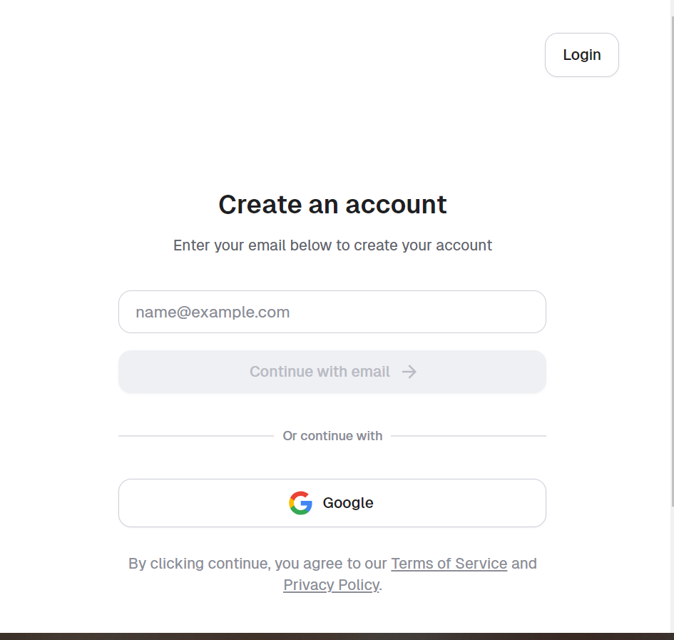Click the "Login" text in the top corner
This screenshot has height=640, width=674.
click(x=581, y=55)
